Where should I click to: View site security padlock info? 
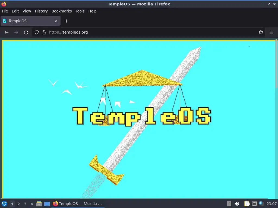click(x=44, y=32)
